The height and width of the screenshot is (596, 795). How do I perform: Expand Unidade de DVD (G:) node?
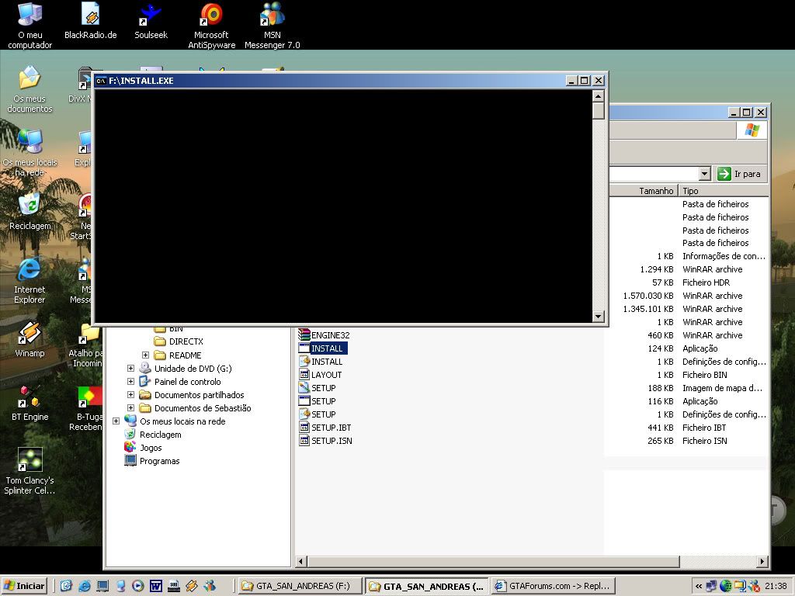click(x=131, y=369)
